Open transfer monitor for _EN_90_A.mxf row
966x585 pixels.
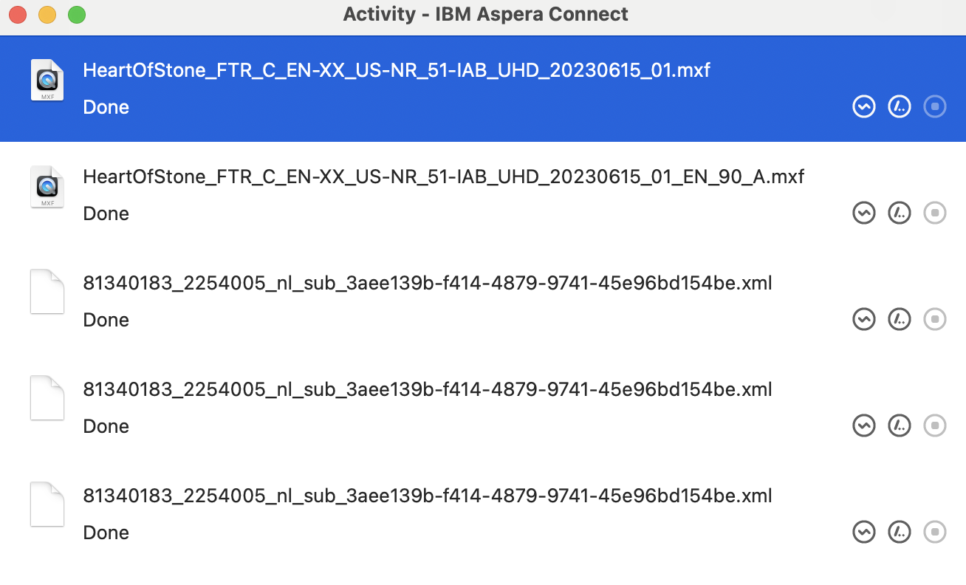point(863,213)
